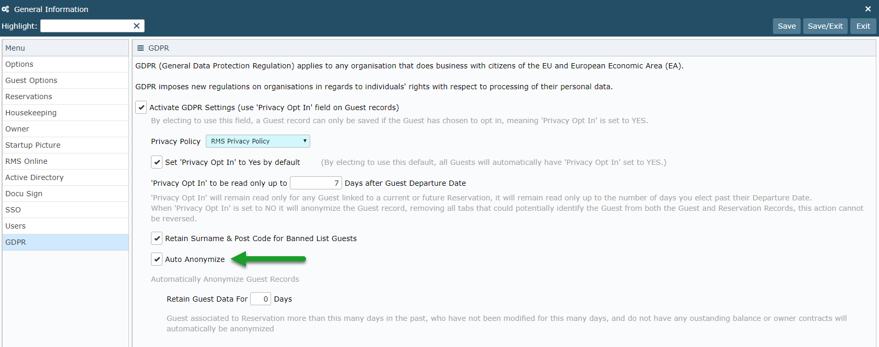Image resolution: width=879 pixels, height=347 pixels.
Task: Open the Privacy Policy dropdown
Action: pos(258,141)
